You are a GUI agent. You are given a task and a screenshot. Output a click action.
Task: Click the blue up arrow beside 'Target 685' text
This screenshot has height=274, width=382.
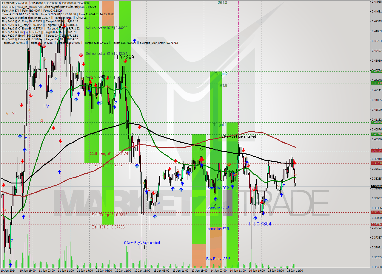pyautogui.click(x=135, y=40)
